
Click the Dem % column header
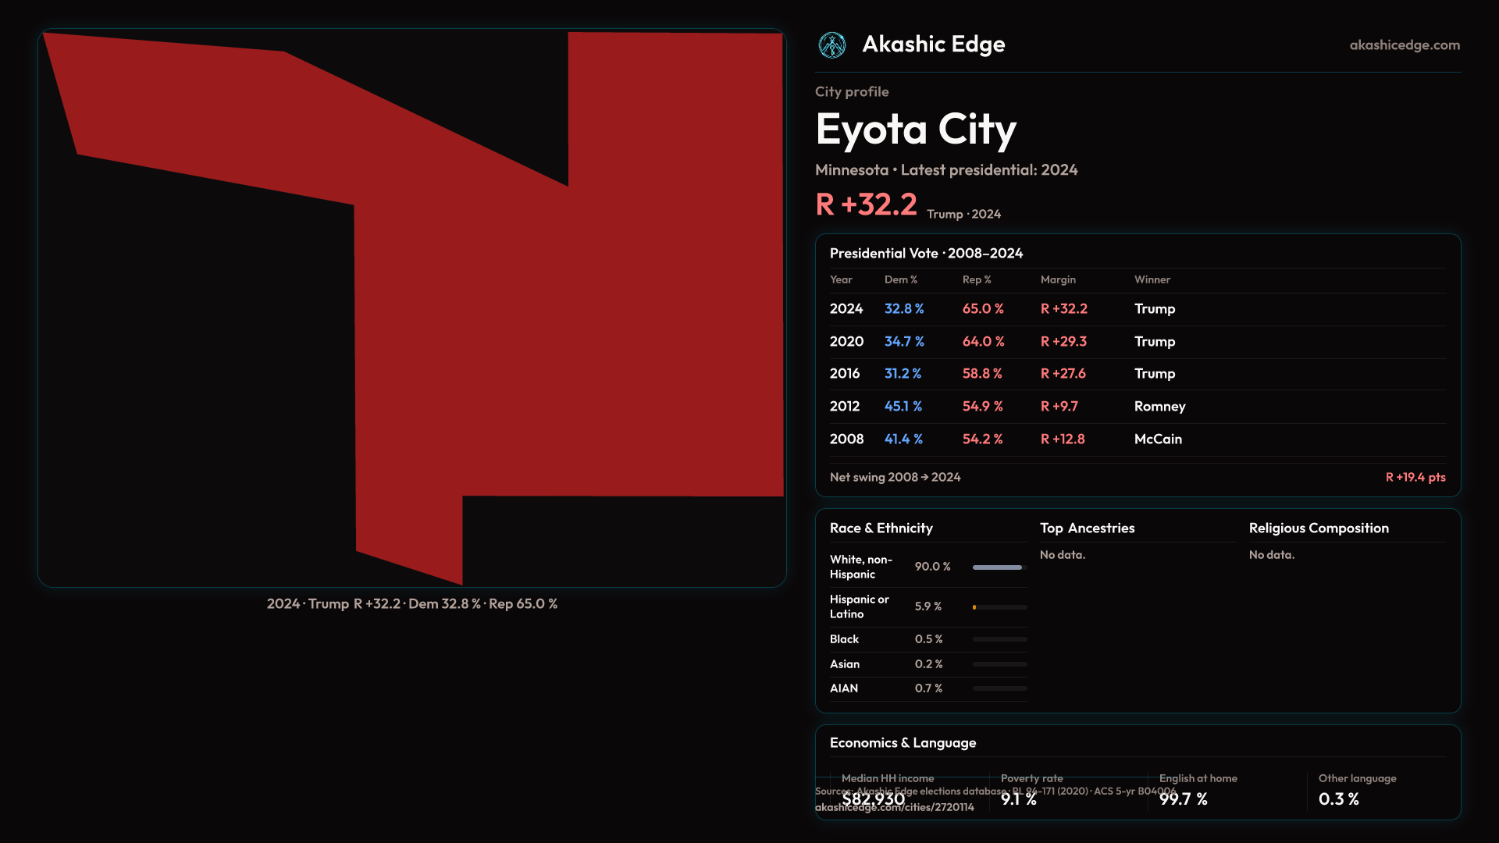point(900,279)
